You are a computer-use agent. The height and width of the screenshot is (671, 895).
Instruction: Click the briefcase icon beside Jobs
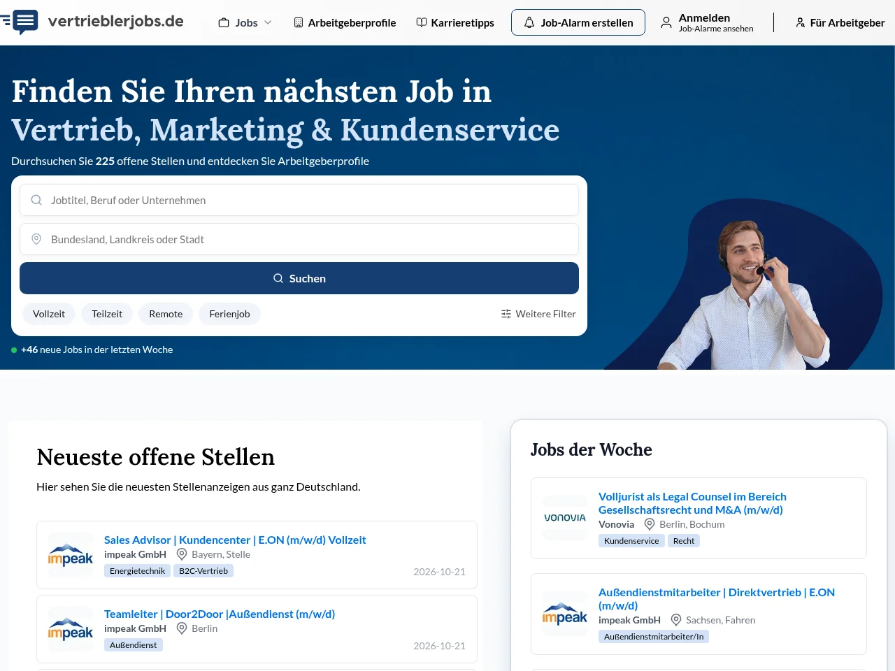coord(224,22)
